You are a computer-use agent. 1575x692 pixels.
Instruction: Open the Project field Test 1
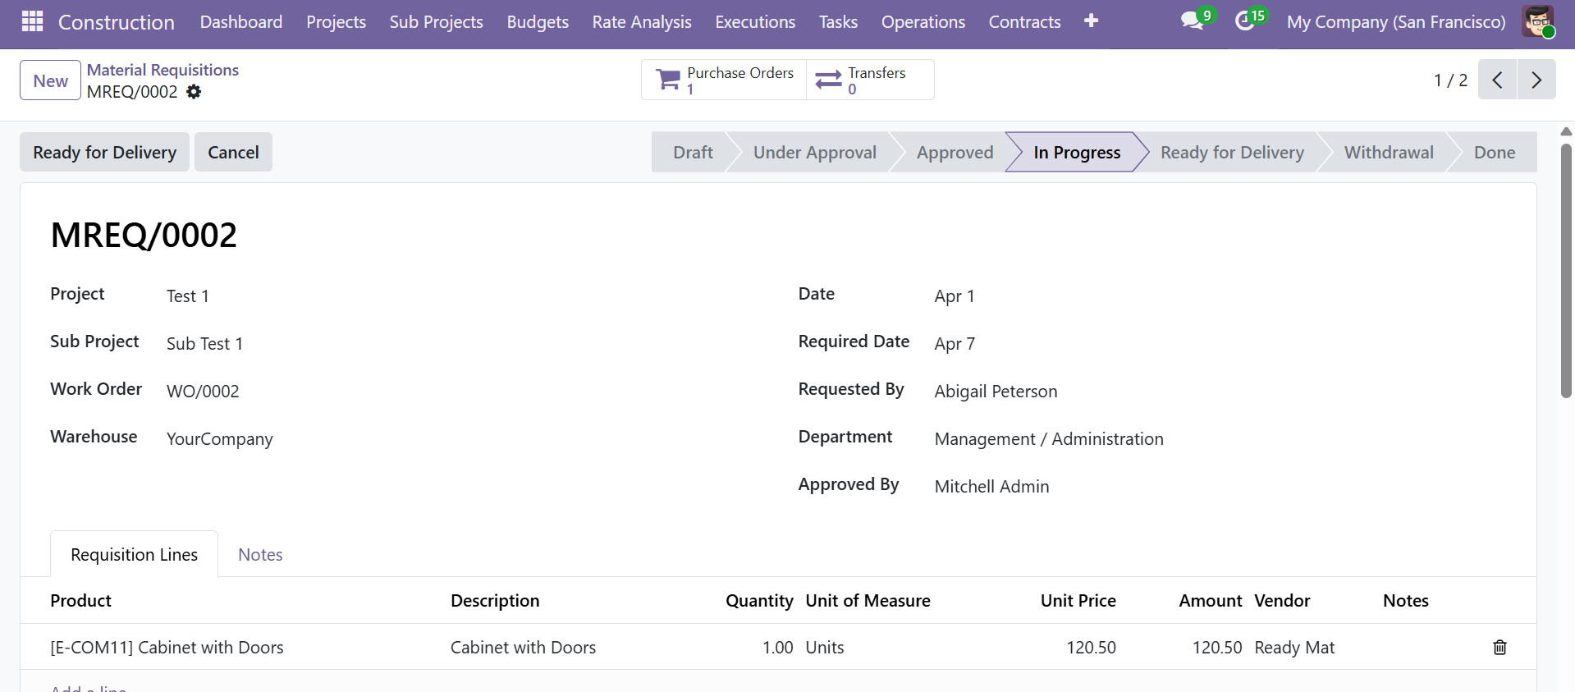(188, 296)
